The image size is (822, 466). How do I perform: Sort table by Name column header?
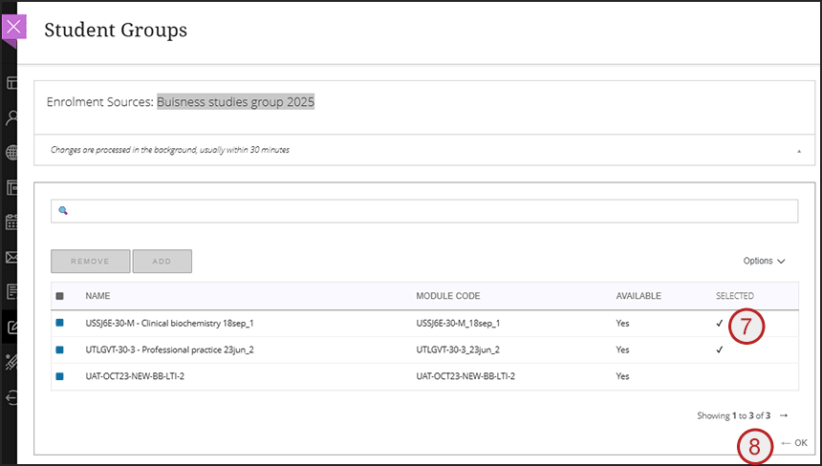click(97, 296)
